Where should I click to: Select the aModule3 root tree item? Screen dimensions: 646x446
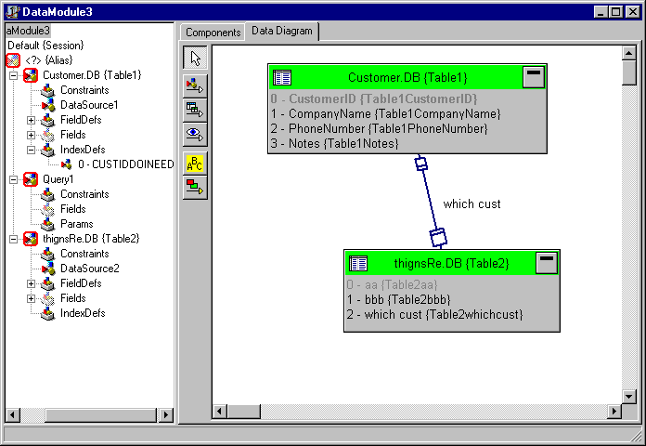click(x=28, y=31)
